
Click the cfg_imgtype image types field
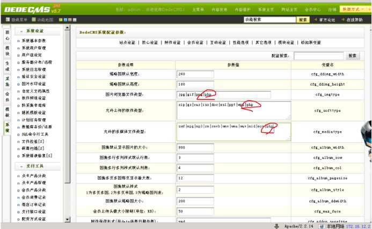pyautogui.click(x=223, y=95)
